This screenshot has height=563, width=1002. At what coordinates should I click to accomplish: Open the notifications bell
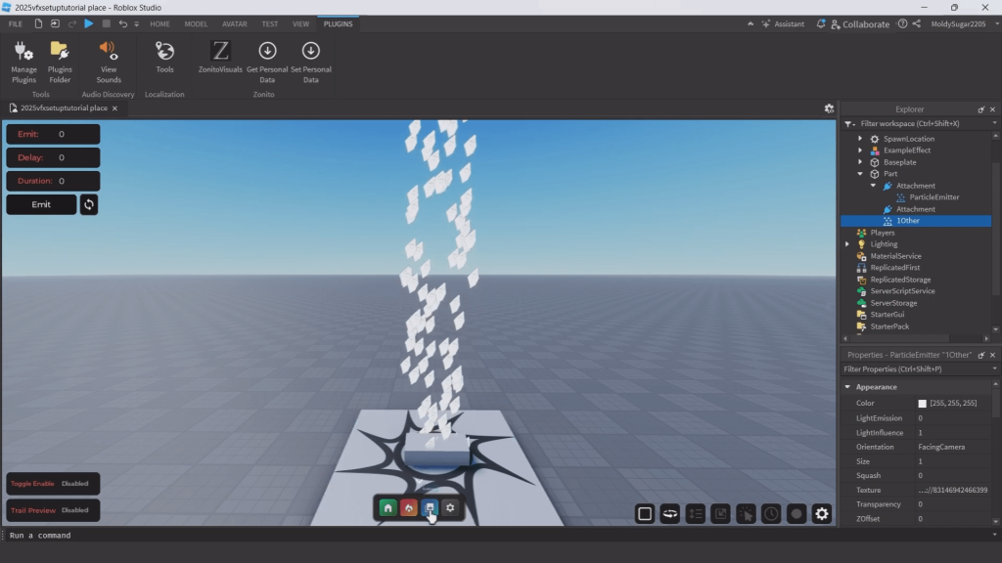821,23
